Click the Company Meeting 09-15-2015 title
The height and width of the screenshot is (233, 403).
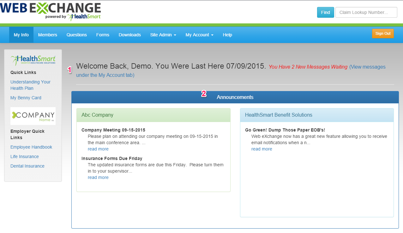(x=113, y=130)
